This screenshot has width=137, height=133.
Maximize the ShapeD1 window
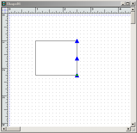pyautogui.click(x=128, y=4)
